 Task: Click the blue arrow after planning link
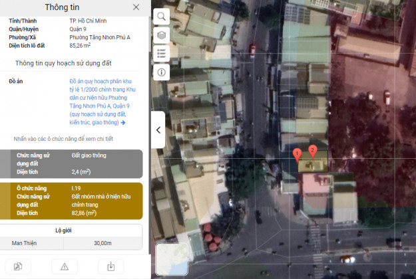tap(123, 122)
